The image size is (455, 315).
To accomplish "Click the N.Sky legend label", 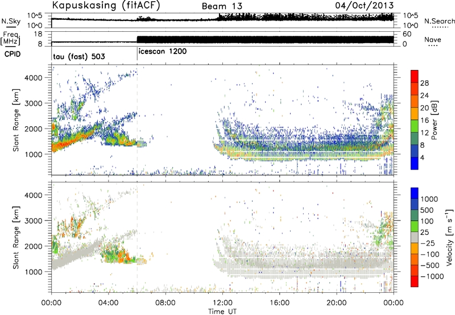I will [x=11, y=21].
